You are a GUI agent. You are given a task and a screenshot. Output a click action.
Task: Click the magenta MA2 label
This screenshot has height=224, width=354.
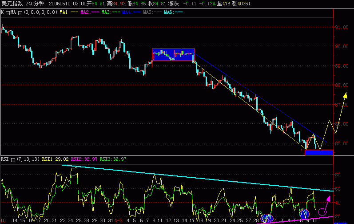[x=90, y=12]
